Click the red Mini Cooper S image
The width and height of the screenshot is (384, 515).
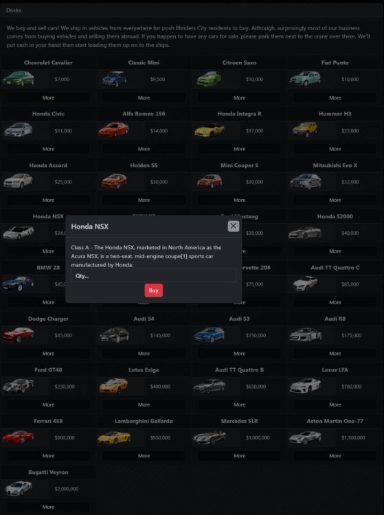tap(210, 181)
